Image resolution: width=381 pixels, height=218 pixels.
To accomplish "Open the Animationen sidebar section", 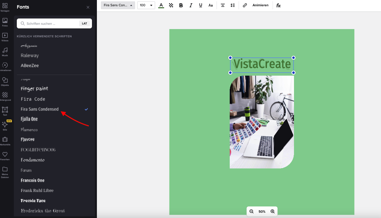I will 5,67.
